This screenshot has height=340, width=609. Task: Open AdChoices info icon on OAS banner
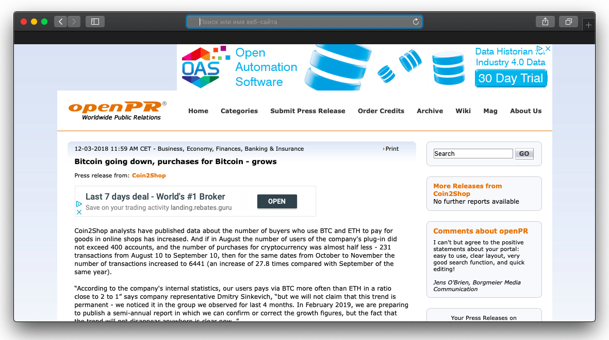tap(540, 49)
